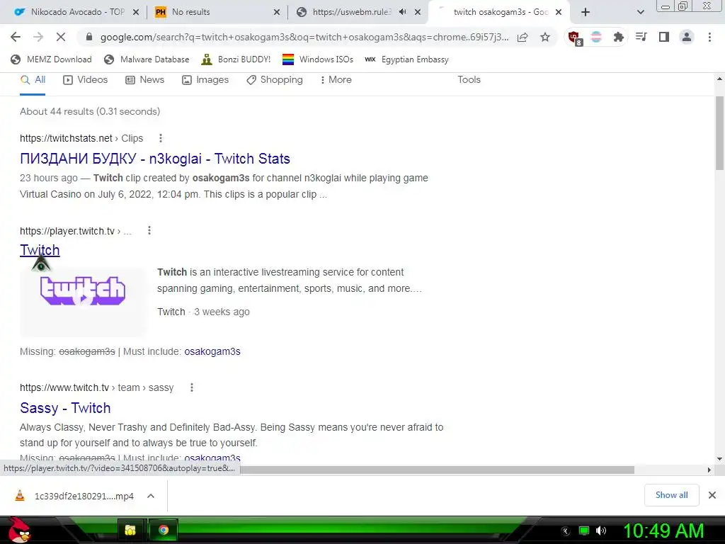725x544 pixels.
Task: Close the Nikocado Avocado tab
Action: point(136,12)
